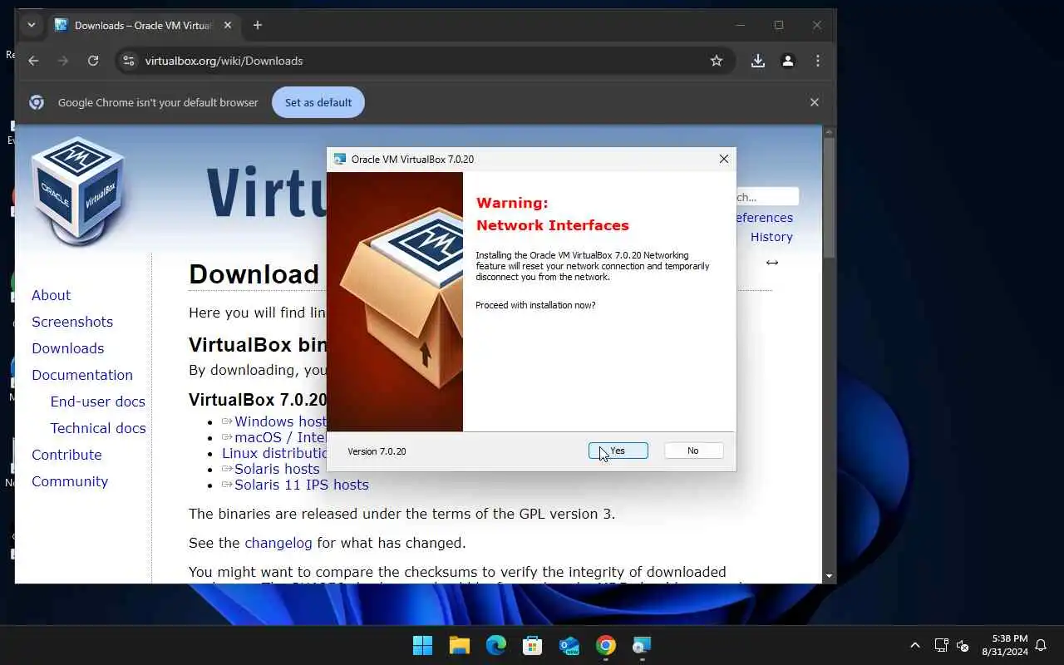Open the History link on the webpage

(771, 237)
